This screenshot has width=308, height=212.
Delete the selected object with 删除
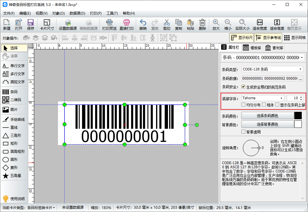coord(202,25)
